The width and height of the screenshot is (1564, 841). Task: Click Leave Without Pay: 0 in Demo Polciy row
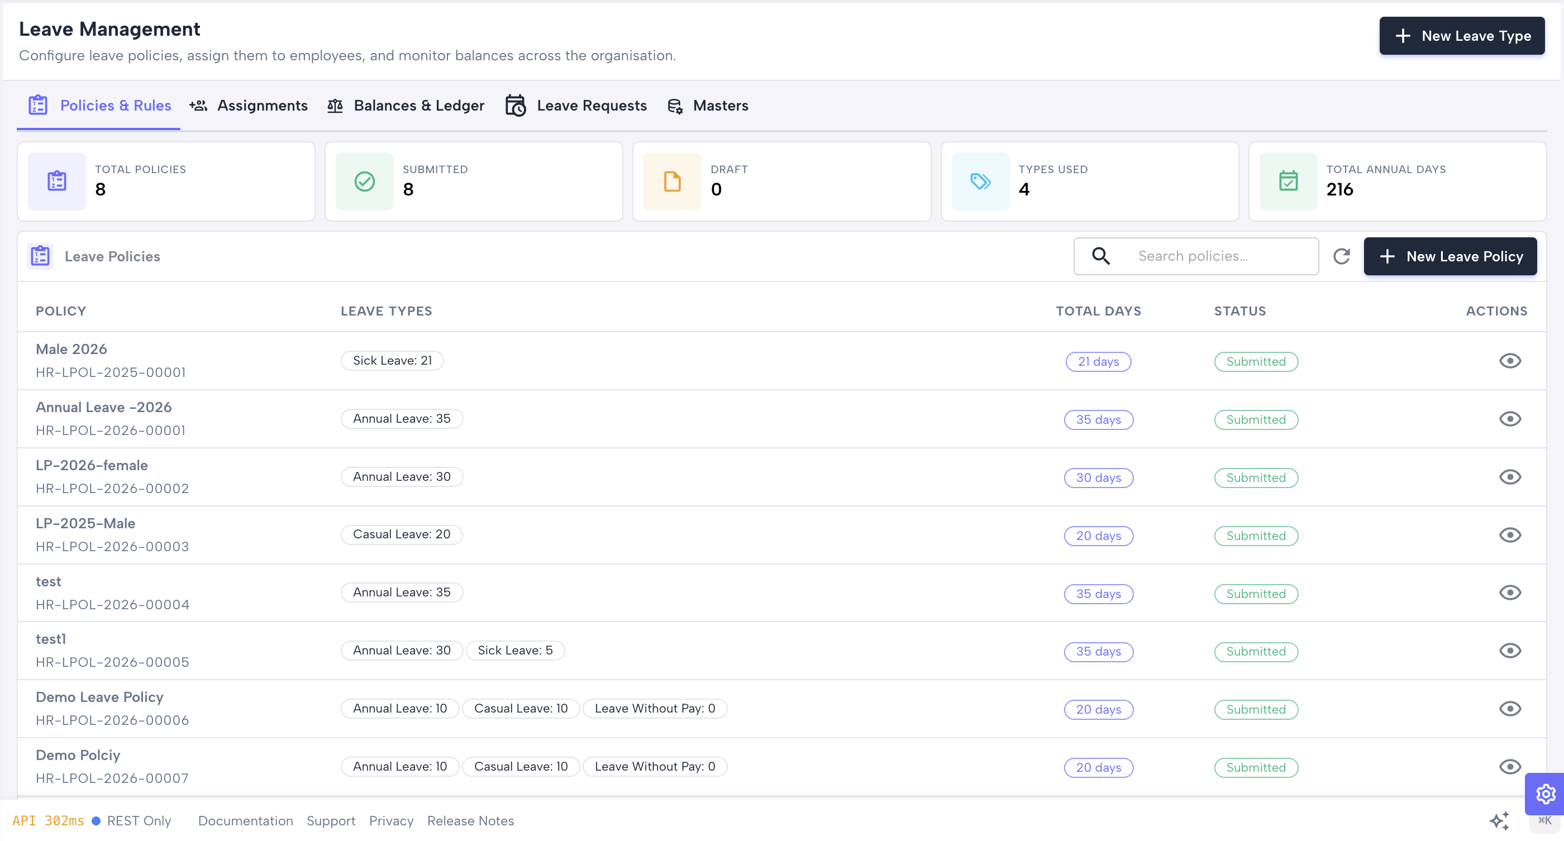click(655, 766)
